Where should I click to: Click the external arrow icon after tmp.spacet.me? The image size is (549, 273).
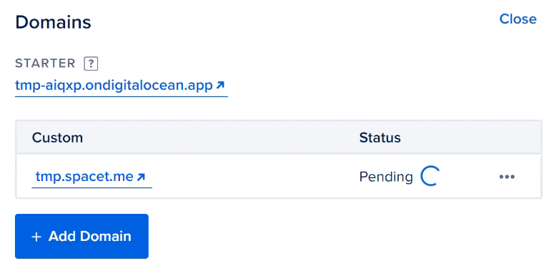141,177
